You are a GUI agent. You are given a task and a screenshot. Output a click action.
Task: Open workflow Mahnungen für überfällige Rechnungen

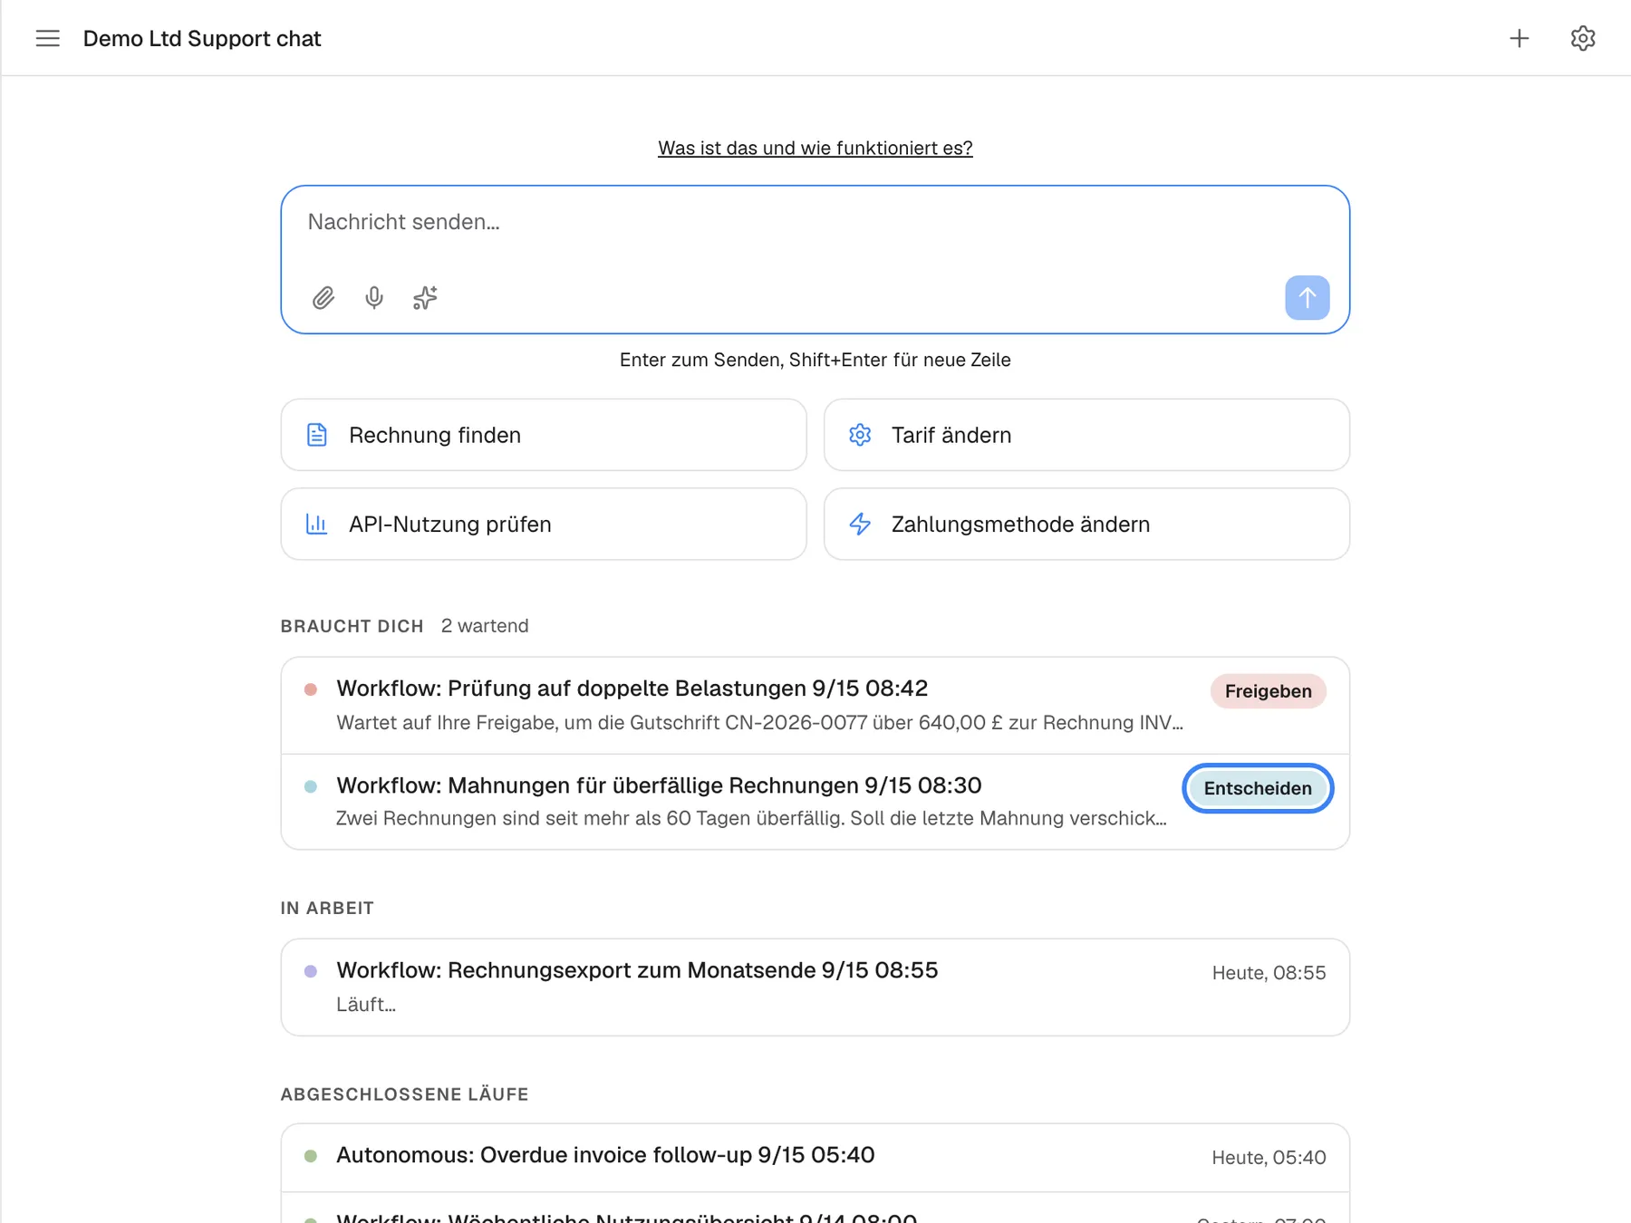point(815,802)
